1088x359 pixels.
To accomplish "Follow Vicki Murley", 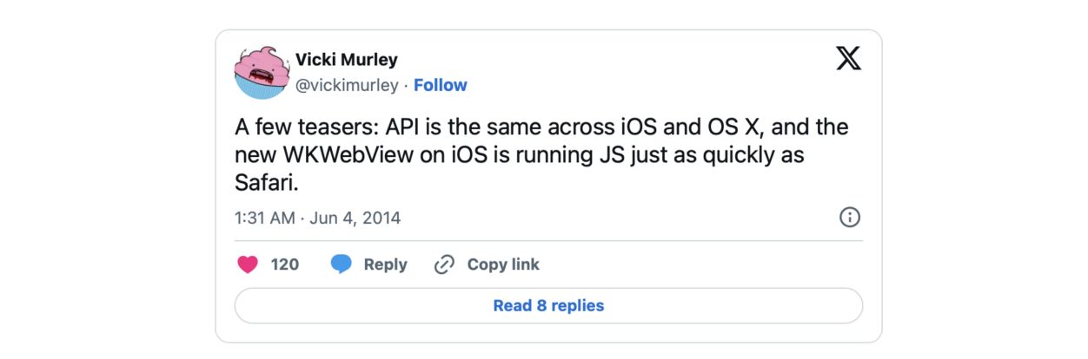I will click(441, 85).
